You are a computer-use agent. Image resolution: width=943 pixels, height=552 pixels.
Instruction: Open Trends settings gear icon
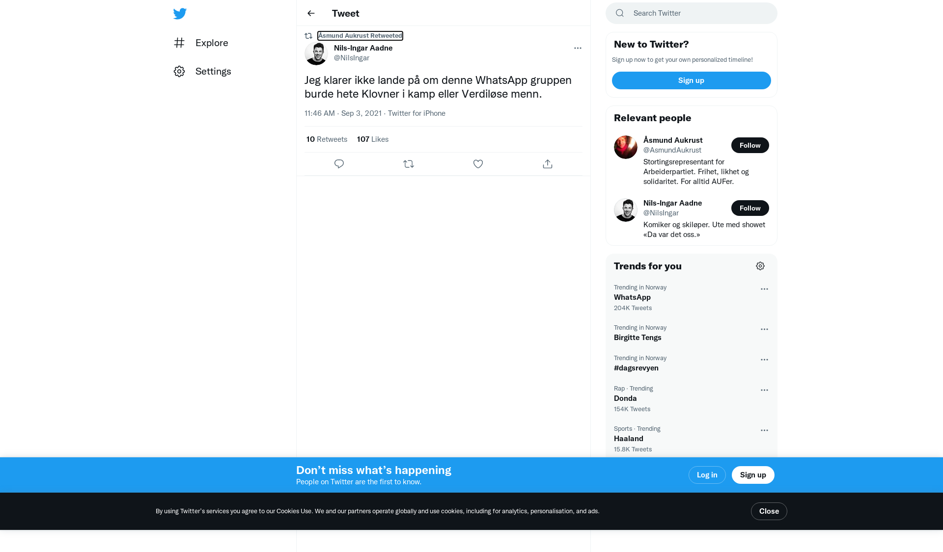(x=760, y=266)
